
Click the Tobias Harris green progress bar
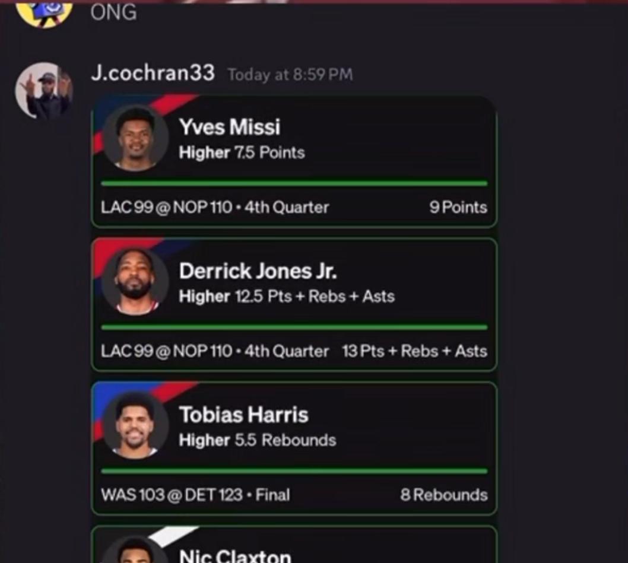point(294,471)
